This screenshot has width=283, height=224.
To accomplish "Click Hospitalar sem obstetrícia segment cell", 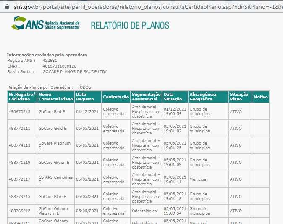I will (x=146, y=196).
